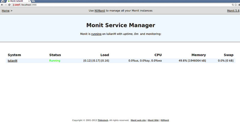Click the Monit 5.6 version link
Image resolution: width=240 pixels, height=123 pixels.
click(x=233, y=11)
